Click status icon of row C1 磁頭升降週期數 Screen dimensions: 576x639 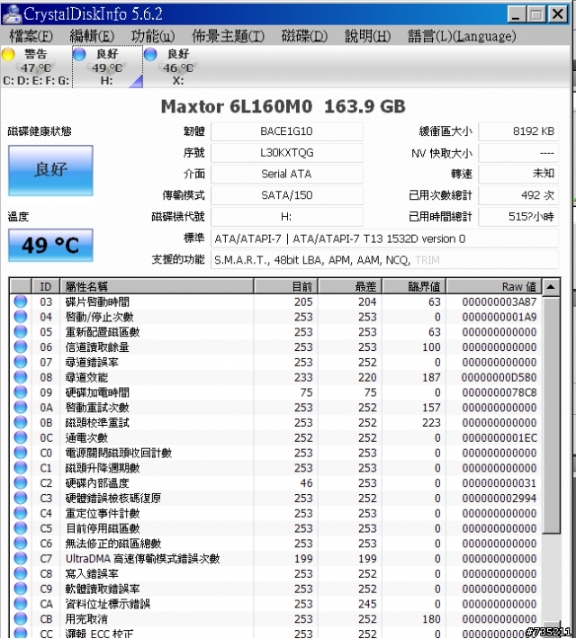click(21, 467)
